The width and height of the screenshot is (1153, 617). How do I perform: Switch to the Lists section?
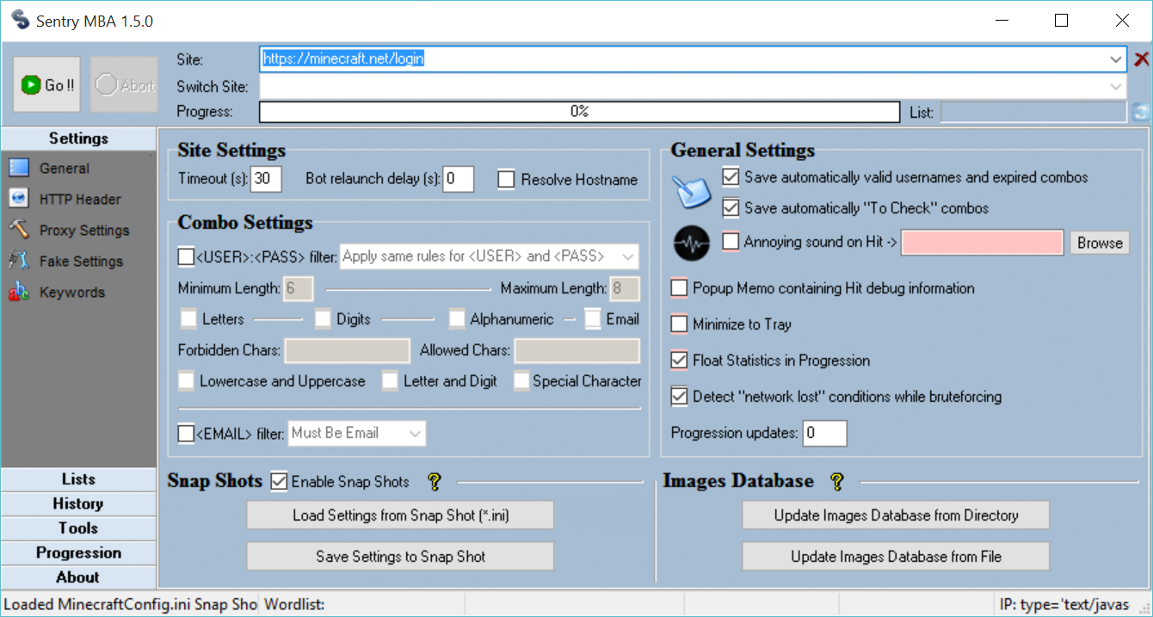click(78, 479)
